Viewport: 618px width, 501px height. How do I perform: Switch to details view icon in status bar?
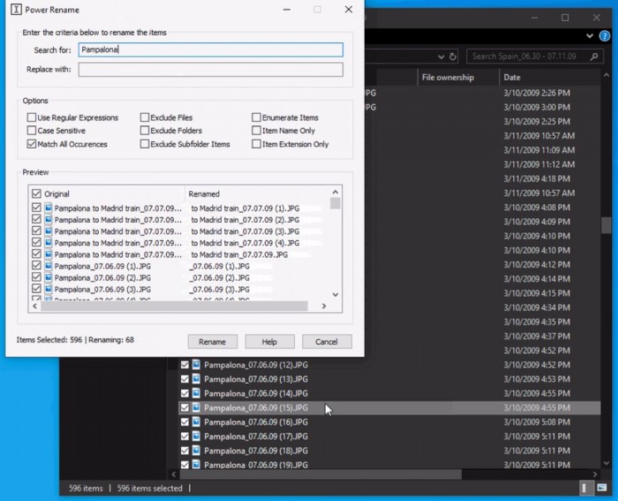[585, 488]
